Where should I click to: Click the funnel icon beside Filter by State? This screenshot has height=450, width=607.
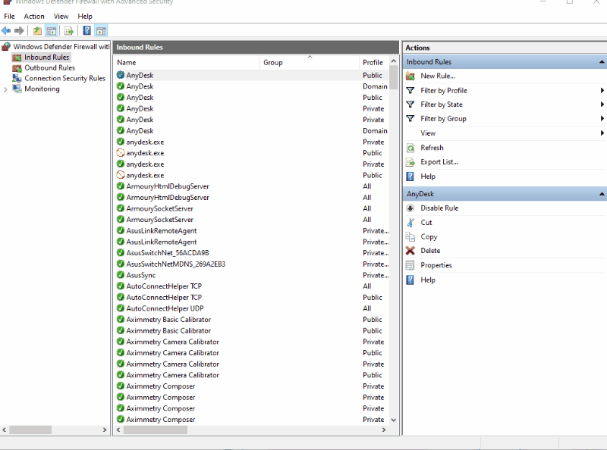click(410, 105)
